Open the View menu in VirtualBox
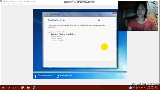The image size is (160, 90). (x=10, y=4)
